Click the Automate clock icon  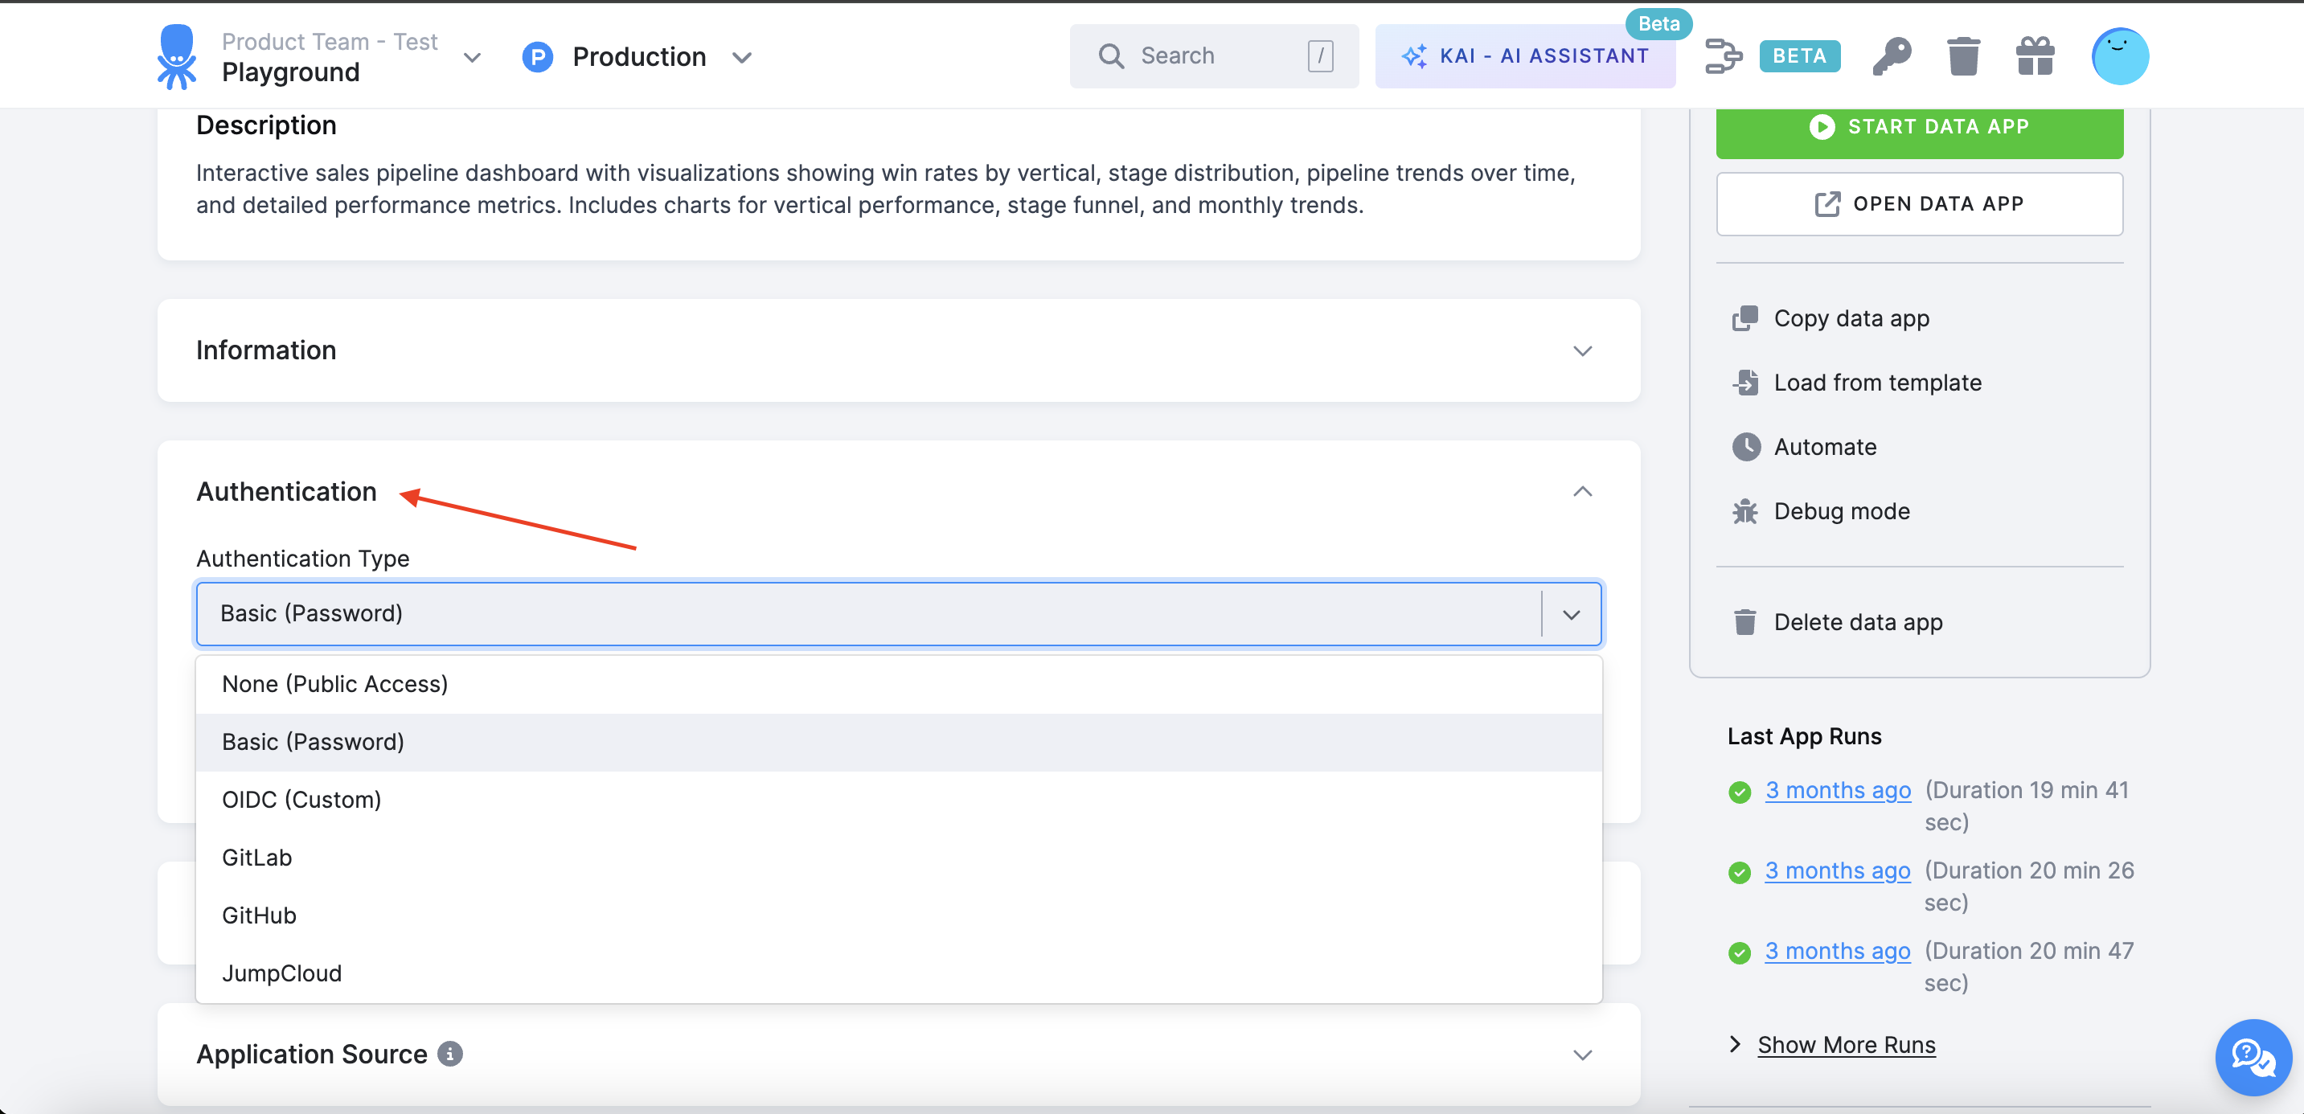pyautogui.click(x=1746, y=446)
